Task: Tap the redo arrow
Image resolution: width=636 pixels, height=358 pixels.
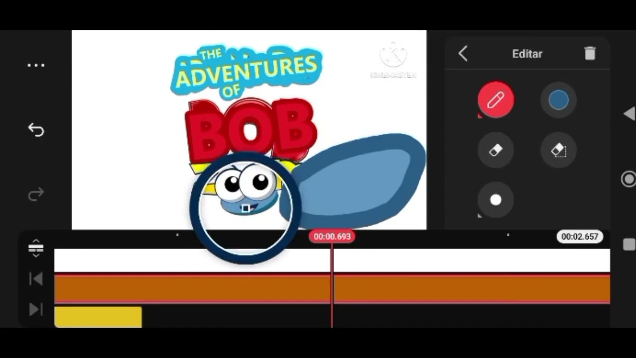Action: pyautogui.click(x=36, y=194)
